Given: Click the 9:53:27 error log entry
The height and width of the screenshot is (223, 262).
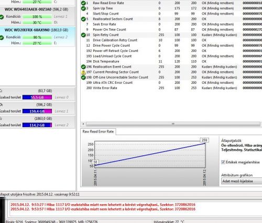Looking at the screenshot, I should [103, 205].
